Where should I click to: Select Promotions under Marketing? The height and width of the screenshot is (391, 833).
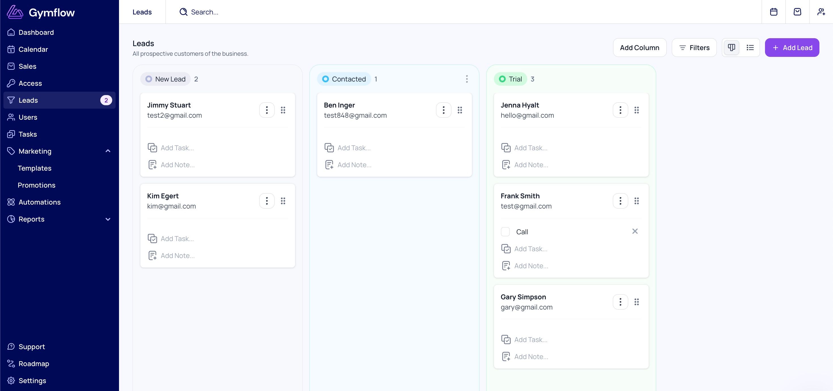[37, 185]
